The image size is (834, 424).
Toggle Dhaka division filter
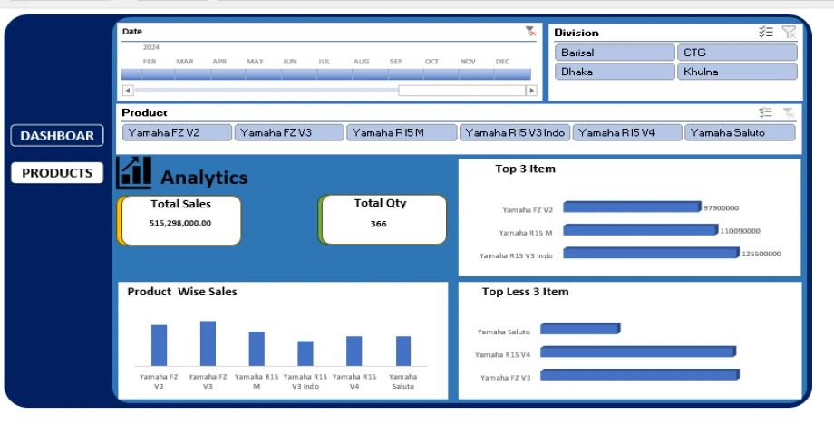[614, 72]
